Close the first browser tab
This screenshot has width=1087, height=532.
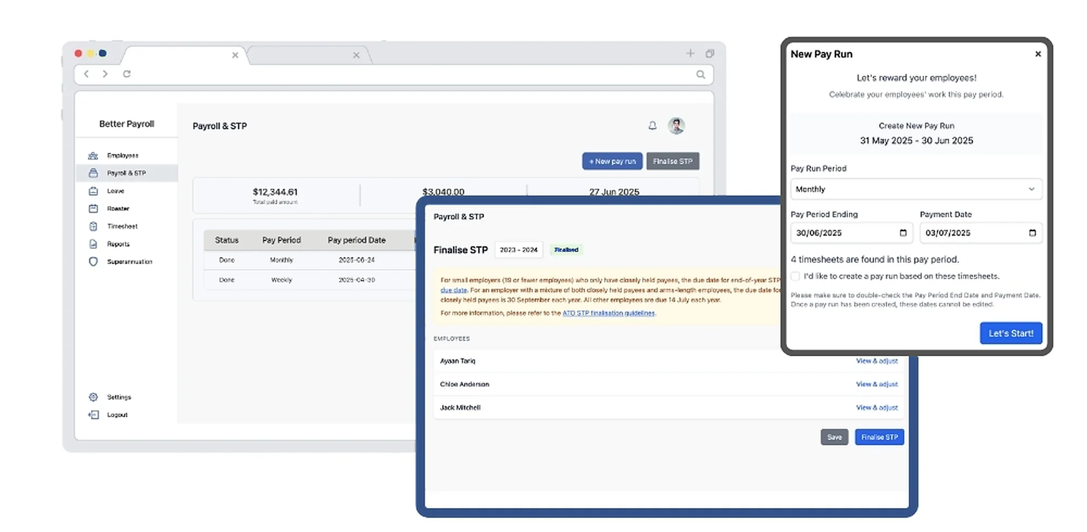235,55
